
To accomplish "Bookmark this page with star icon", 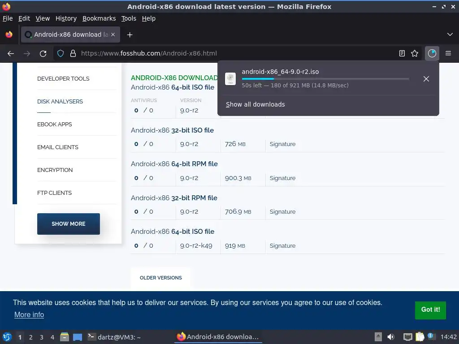I will pos(415,53).
